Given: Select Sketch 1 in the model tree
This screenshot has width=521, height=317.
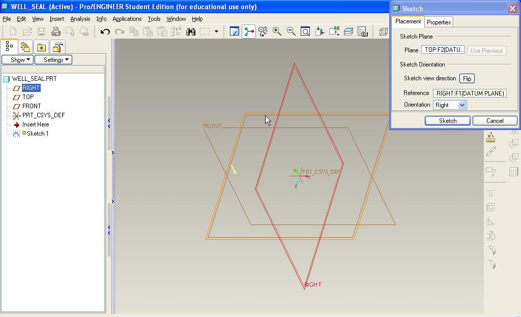Looking at the screenshot, I should [x=38, y=133].
